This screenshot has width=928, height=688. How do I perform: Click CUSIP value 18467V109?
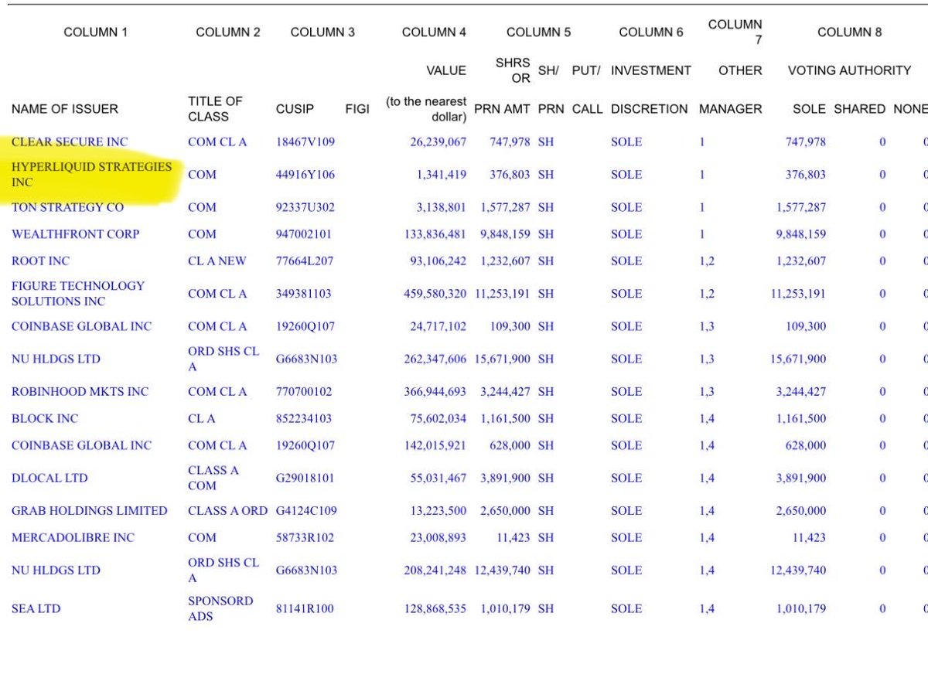(x=305, y=142)
